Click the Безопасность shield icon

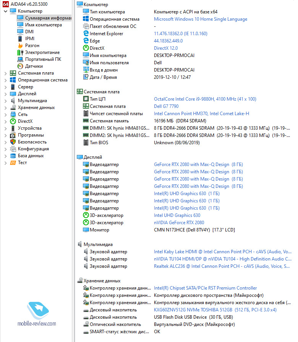point(13,142)
